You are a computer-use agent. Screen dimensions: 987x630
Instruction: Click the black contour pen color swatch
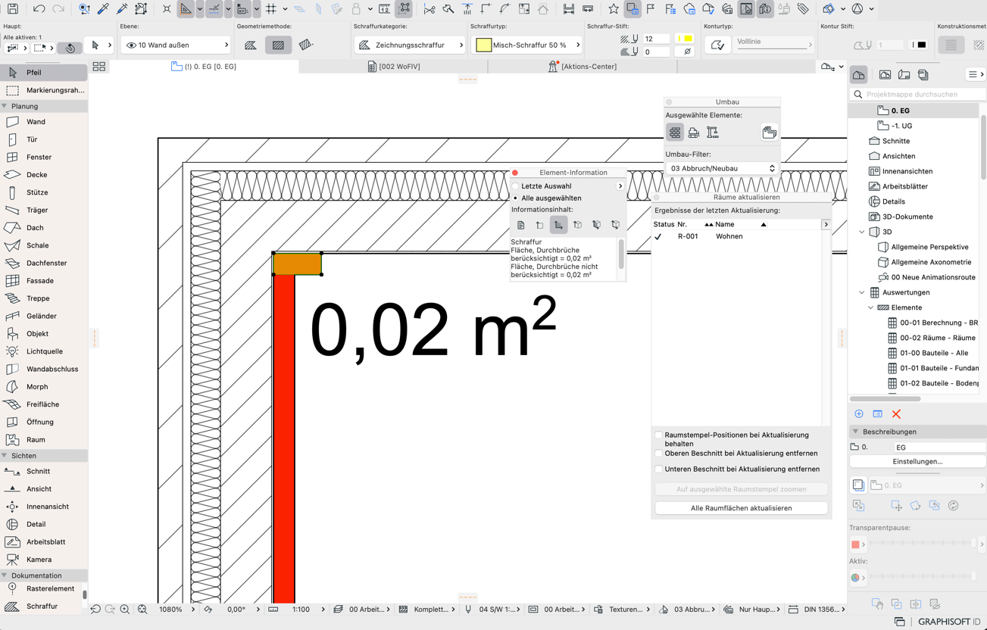pyautogui.click(x=918, y=45)
